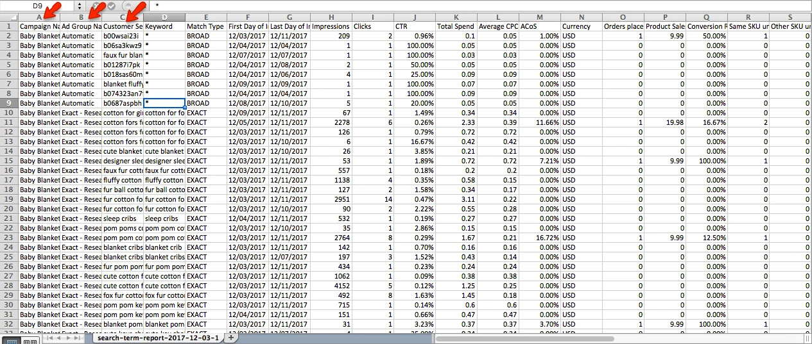Select row 23 header
The height and width of the screenshot is (344, 812).
coord(9,238)
